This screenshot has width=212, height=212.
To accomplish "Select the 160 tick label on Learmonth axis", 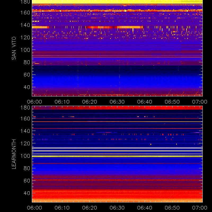I will click(25, 118).
